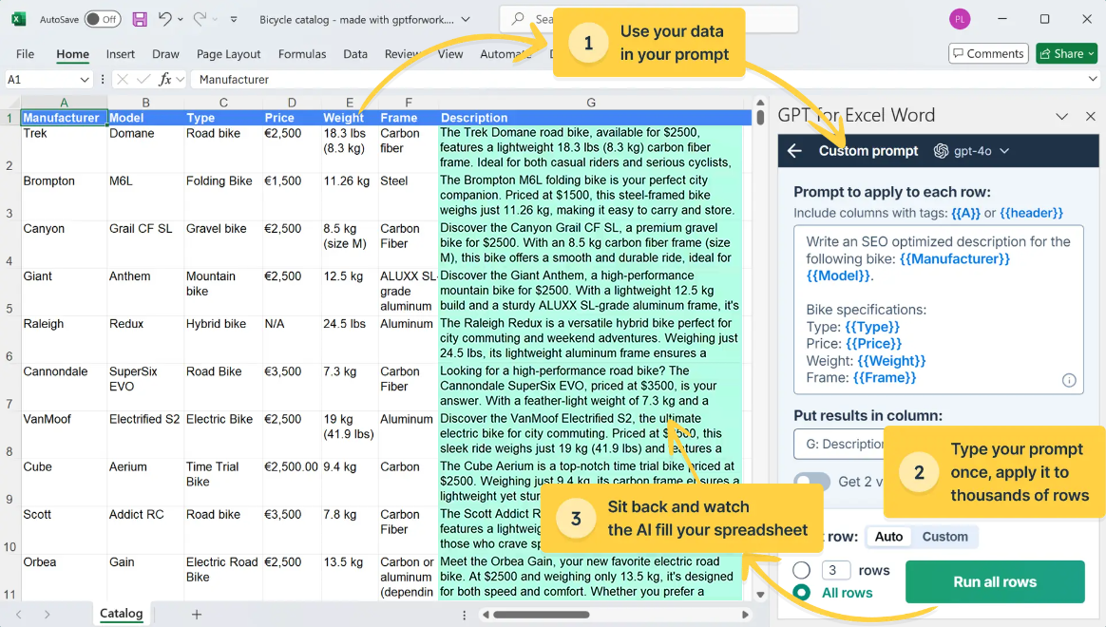Screen dimensions: 1106x627
Task: Click the vertical scrollbar up arrow
Action: [x=760, y=103]
